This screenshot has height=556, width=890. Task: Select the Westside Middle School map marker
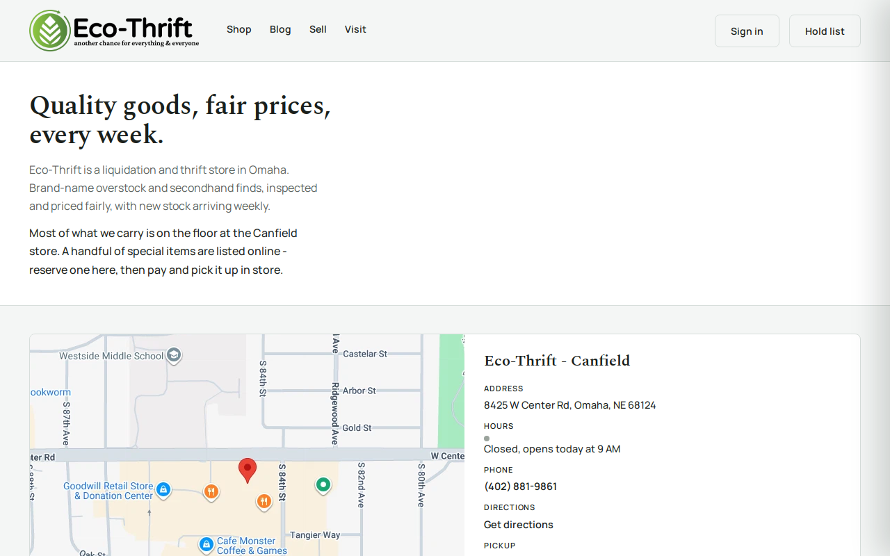coord(174,355)
